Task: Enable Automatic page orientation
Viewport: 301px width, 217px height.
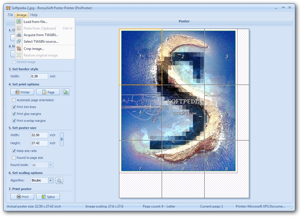Action: click(14, 100)
